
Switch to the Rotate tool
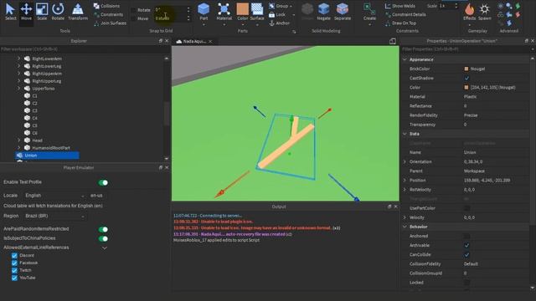[x=58, y=12]
